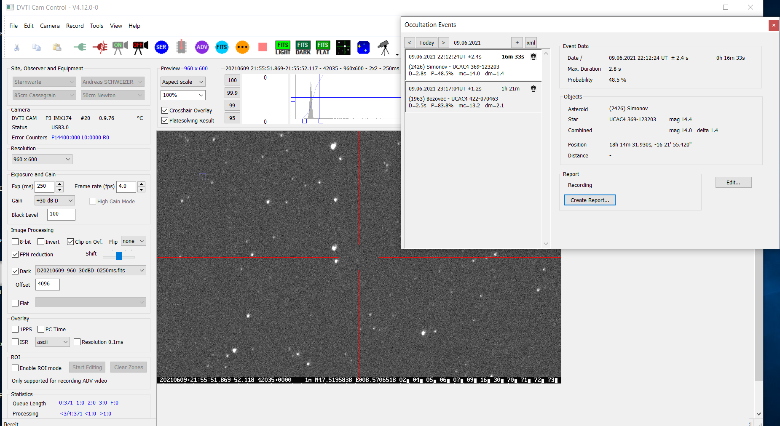
Task: Click the FITS DARK toolbar icon
Action: click(303, 48)
